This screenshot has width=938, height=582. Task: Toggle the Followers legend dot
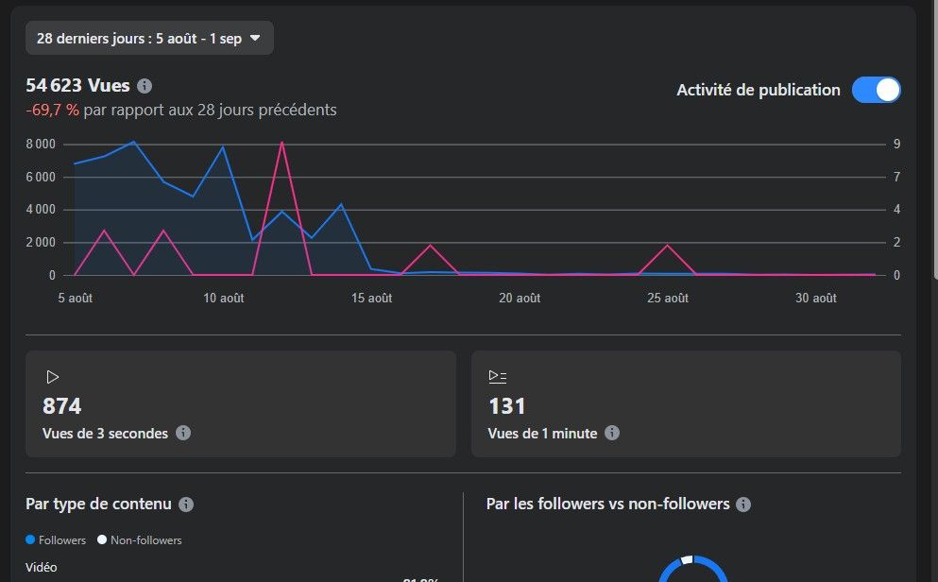click(30, 539)
